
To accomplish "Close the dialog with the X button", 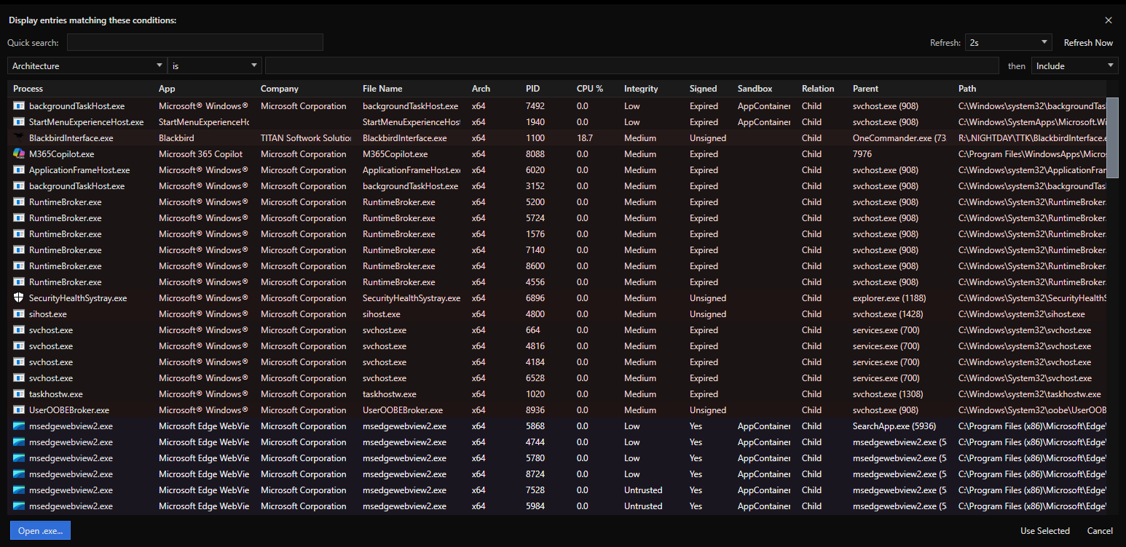I will 1109,20.
